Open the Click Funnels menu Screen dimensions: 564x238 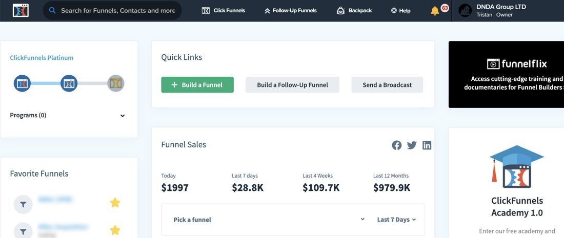pos(224,10)
